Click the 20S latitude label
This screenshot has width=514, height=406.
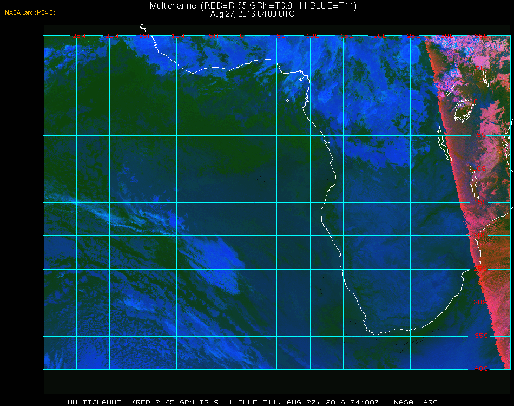click(x=480, y=235)
